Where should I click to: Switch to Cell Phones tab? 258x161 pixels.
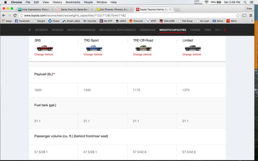click(x=114, y=9)
